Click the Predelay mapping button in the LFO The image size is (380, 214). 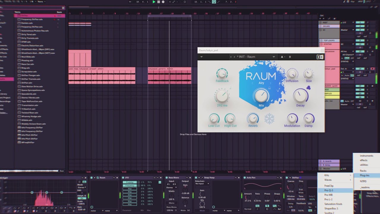(130, 182)
